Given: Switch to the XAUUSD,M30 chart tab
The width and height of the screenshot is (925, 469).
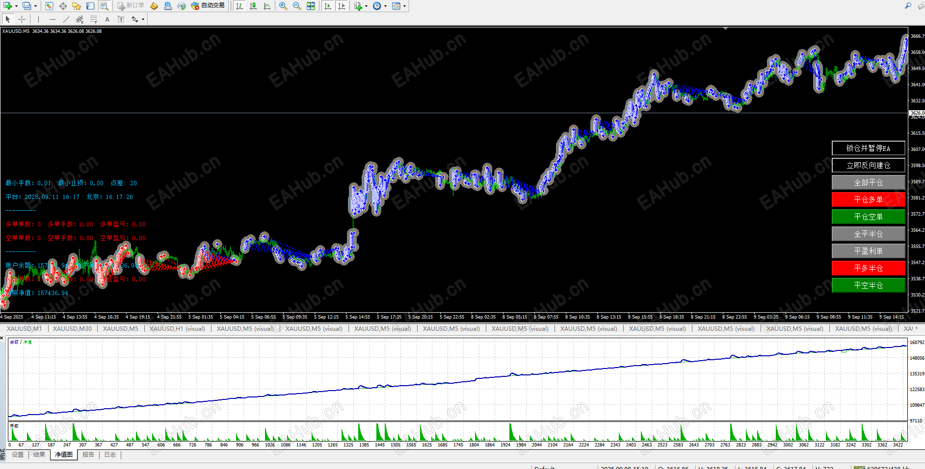Looking at the screenshot, I should pos(72,329).
